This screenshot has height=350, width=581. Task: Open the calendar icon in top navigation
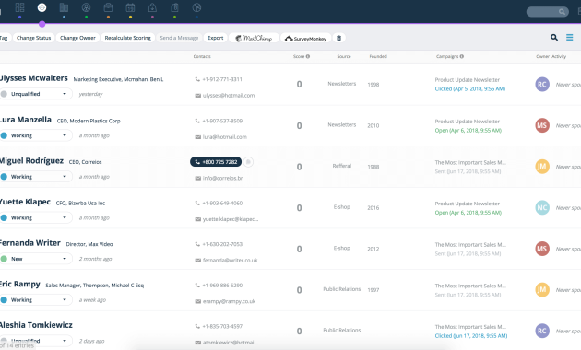pos(130,7)
